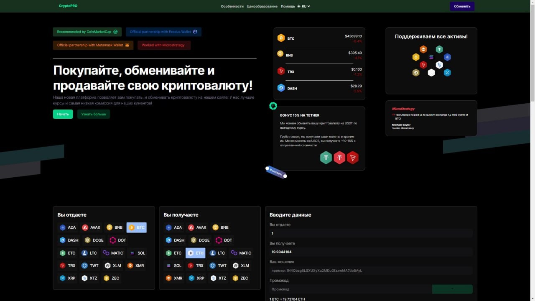
Task: Click the CoinMarketCap logo icon in the badge
Action: click(x=115, y=32)
